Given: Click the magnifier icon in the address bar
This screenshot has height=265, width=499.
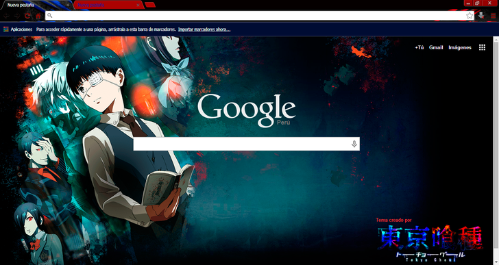Looking at the screenshot, I should [x=50, y=15].
